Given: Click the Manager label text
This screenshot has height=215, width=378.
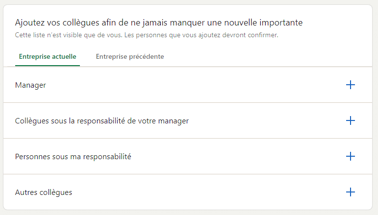Looking at the screenshot, I should [x=30, y=85].
